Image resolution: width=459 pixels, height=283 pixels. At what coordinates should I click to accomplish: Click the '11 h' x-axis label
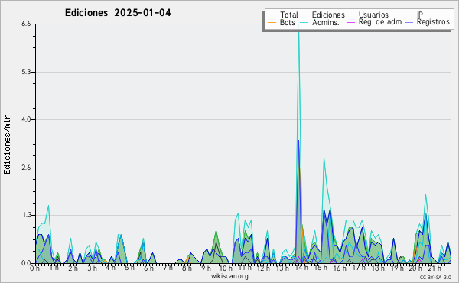[245, 268]
